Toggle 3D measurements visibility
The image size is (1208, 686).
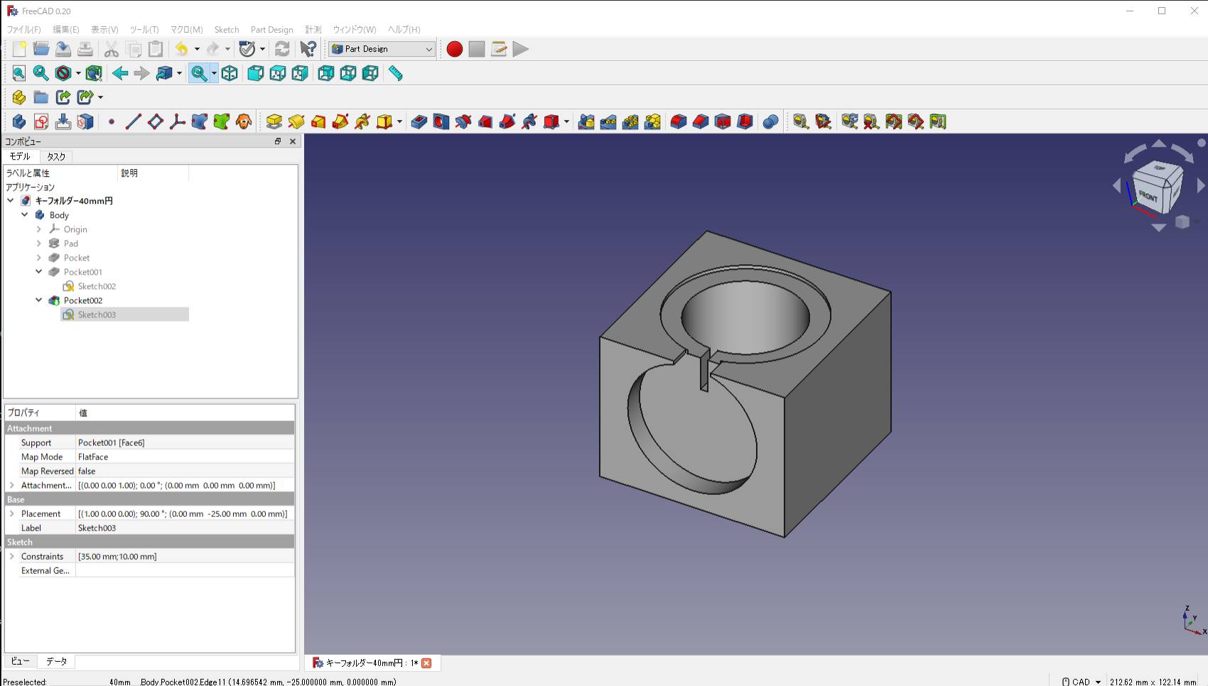[x=916, y=121]
